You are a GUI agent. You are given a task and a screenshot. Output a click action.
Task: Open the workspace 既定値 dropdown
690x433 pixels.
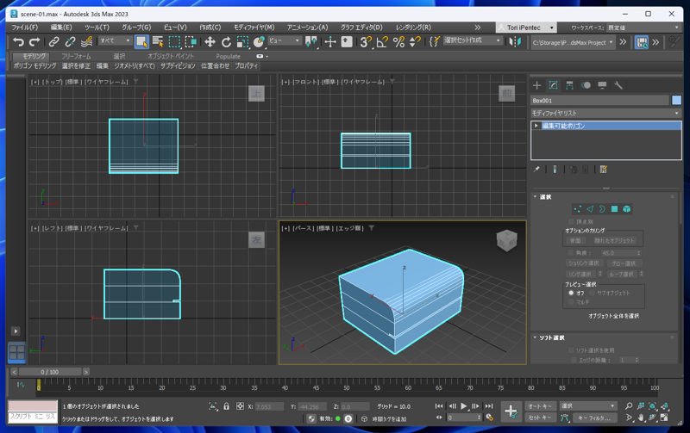(x=643, y=28)
